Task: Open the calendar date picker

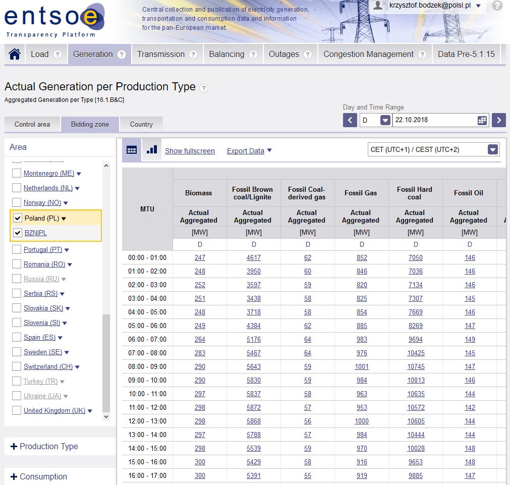Action: (x=482, y=121)
